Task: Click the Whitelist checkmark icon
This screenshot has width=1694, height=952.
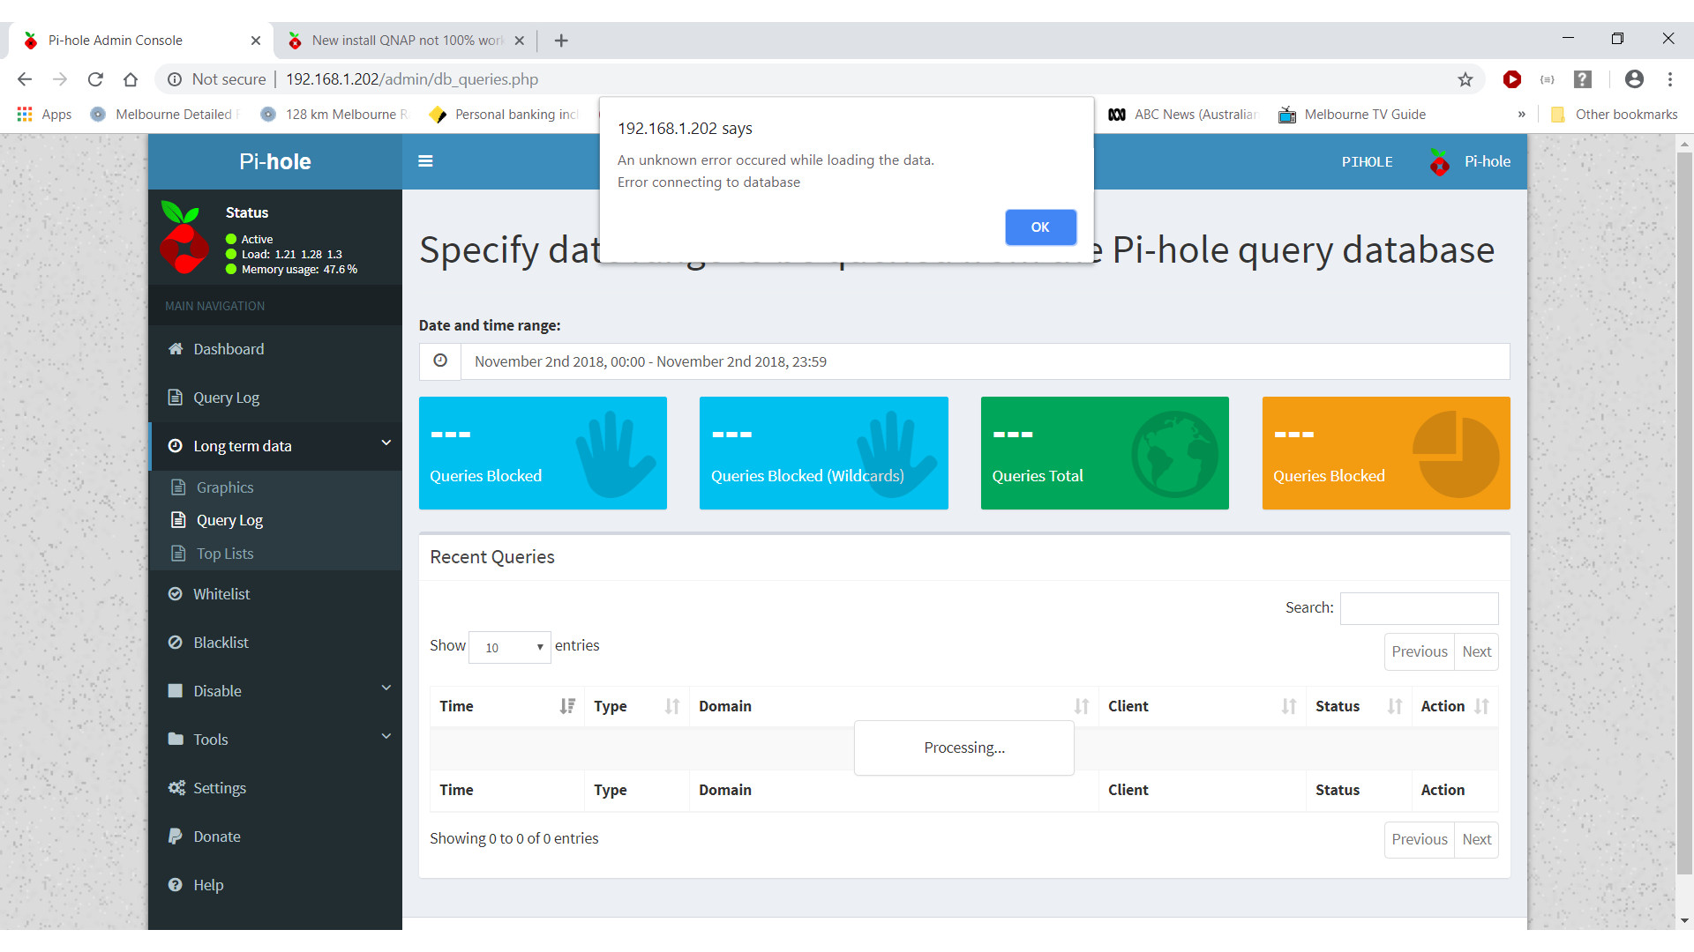Action: point(176,594)
